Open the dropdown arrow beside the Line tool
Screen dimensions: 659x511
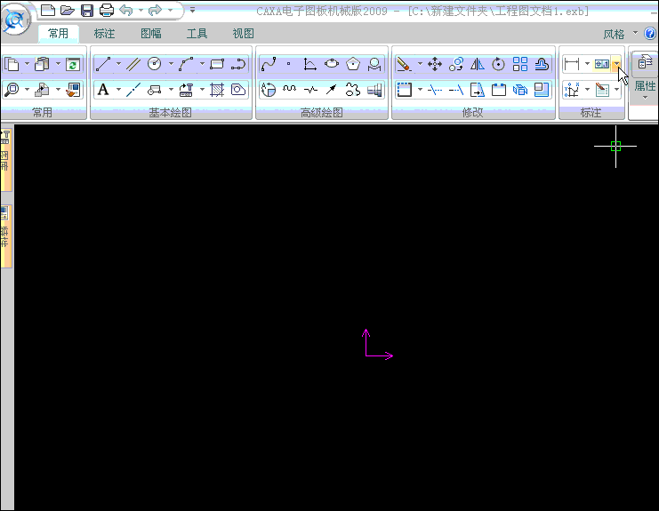click(x=118, y=64)
